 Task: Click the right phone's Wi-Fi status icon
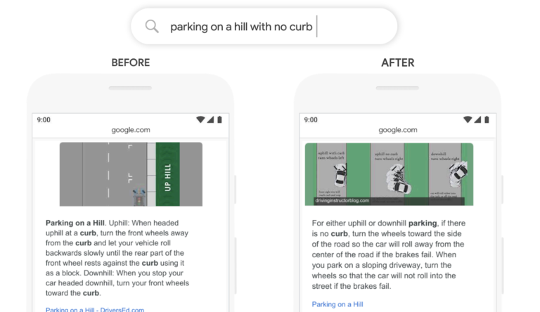(x=468, y=119)
